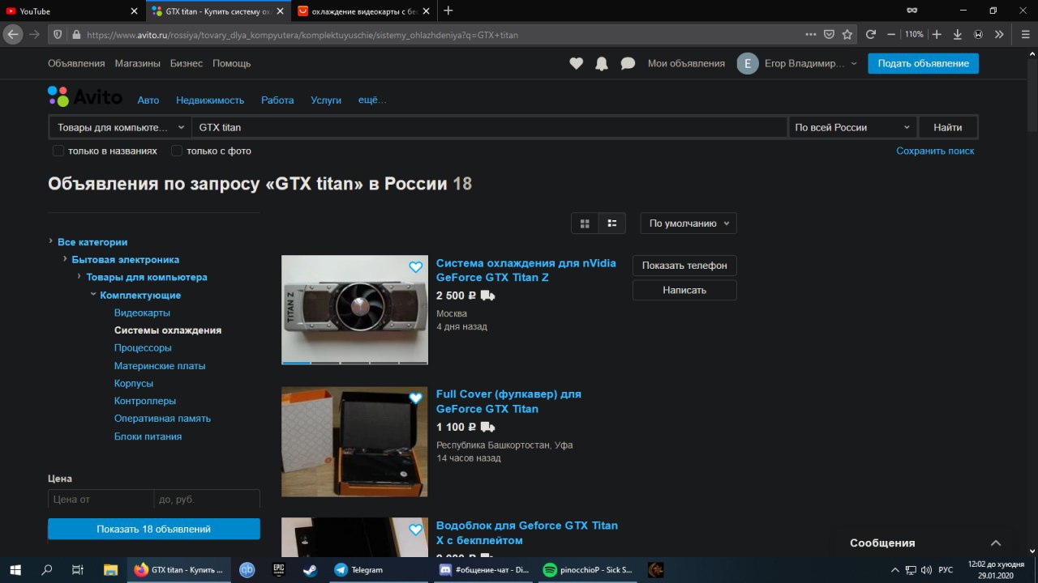Screen dimensions: 1038x583
Task: Click the search field with 'GTX titan'
Action: 490,127
